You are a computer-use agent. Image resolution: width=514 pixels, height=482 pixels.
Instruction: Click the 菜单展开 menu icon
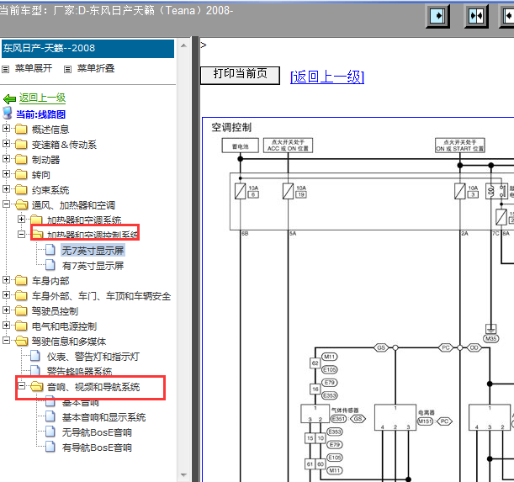6,69
